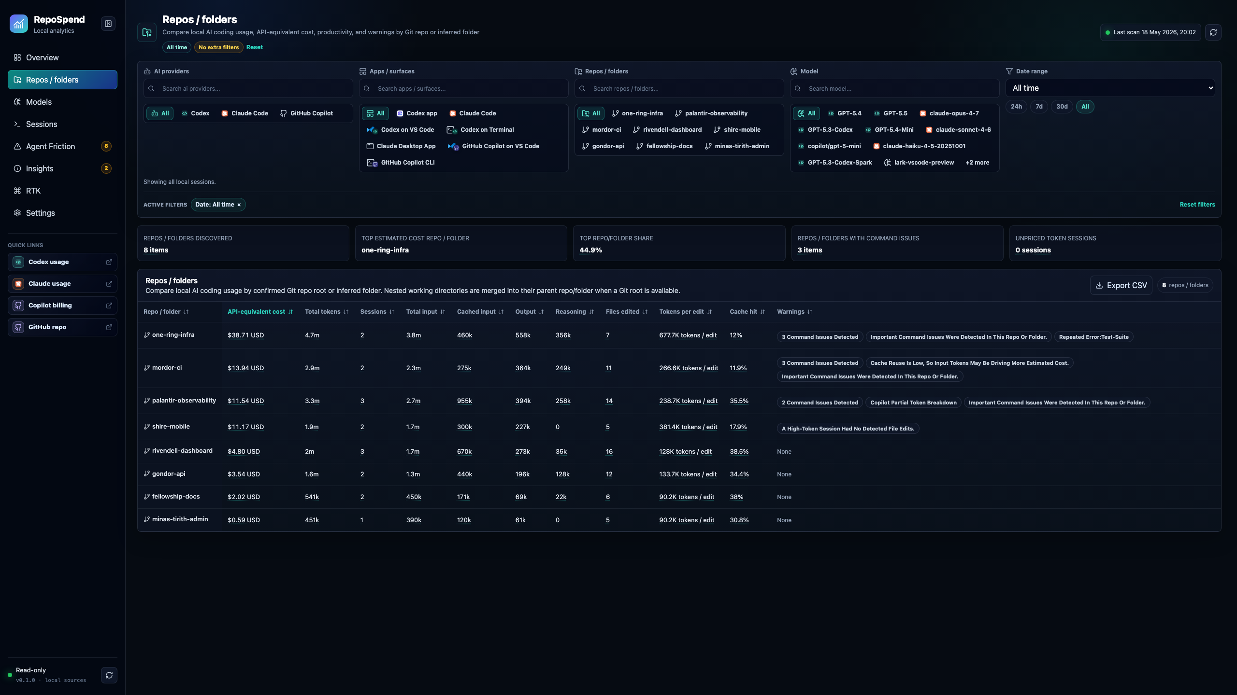Click the Repeated Error:Test-Suite warning tag
Image resolution: width=1237 pixels, height=695 pixels.
1093,337
